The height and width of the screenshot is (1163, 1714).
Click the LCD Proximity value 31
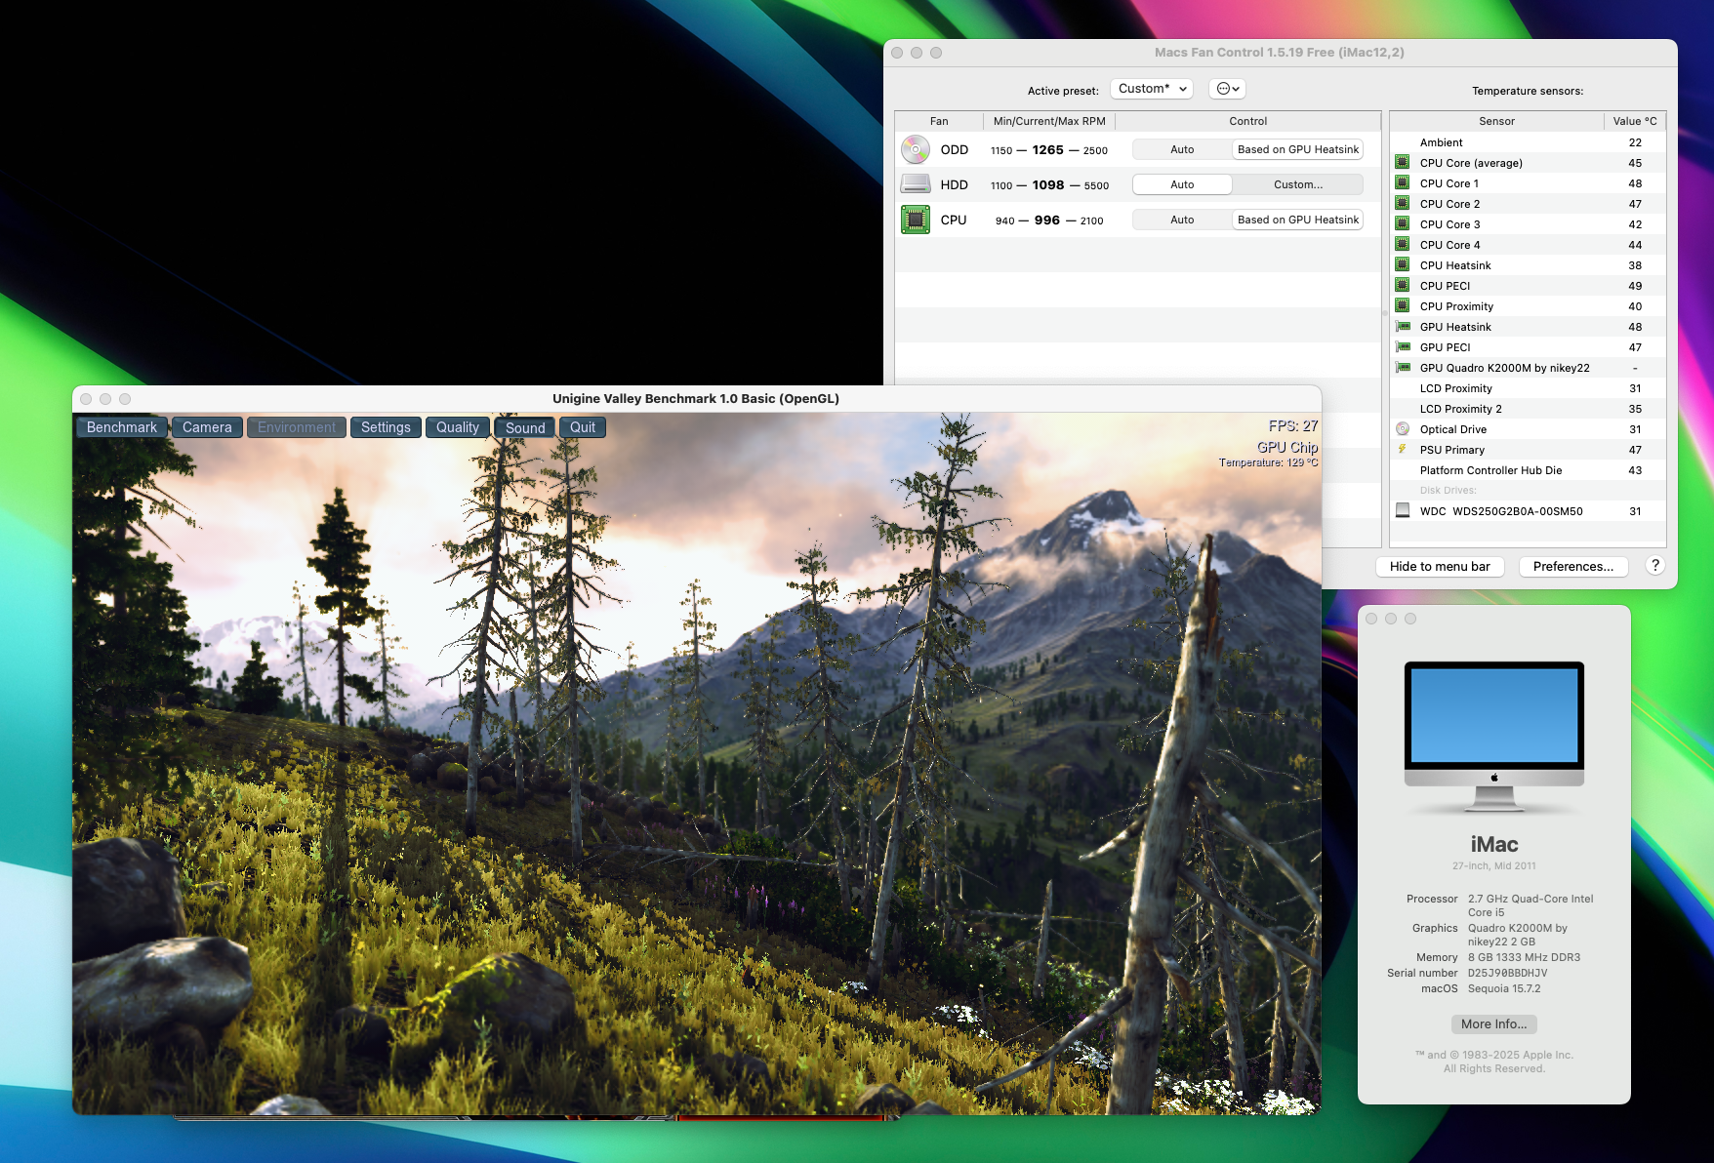pos(1635,388)
